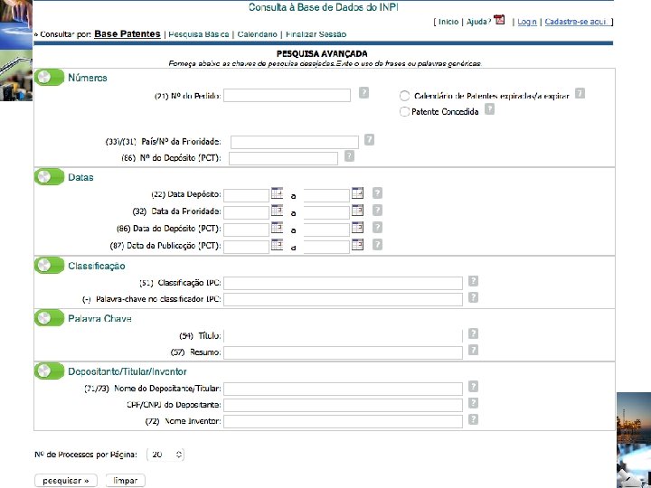This screenshot has width=651, height=488.
Task: Open end-date calendar for Data da Publicação (PCT)
Action: pos(357,244)
